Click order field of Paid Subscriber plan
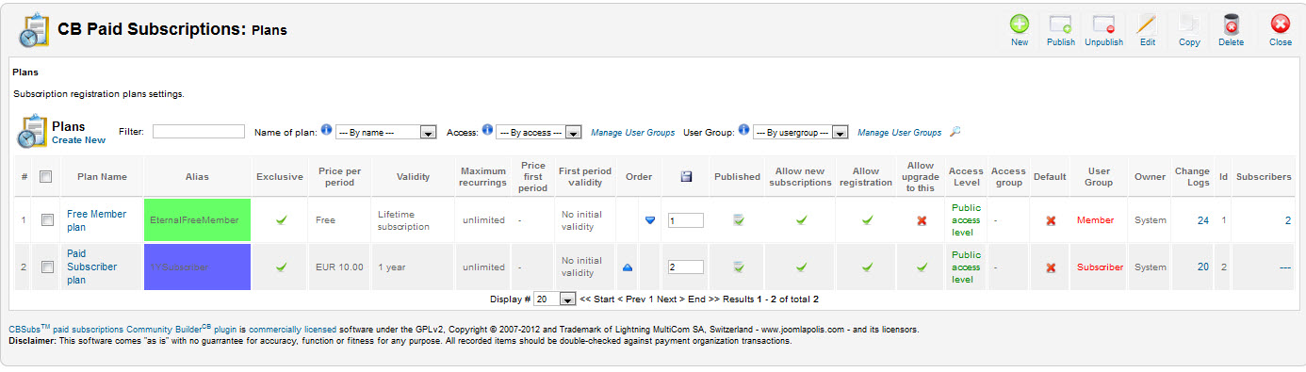 pos(686,267)
